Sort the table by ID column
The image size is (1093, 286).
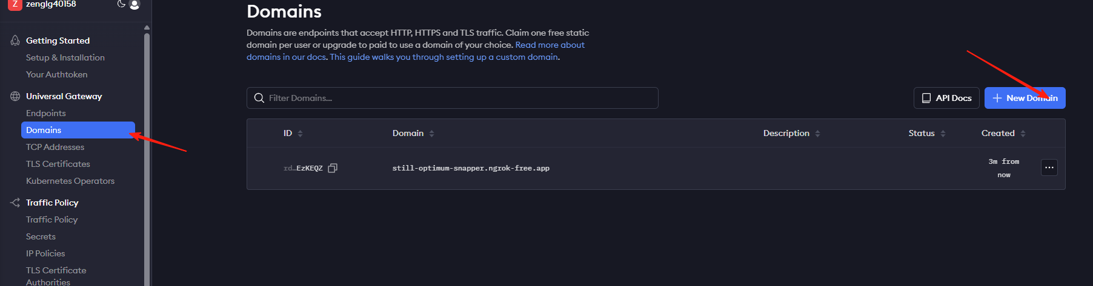pyautogui.click(x=301, y=134)
